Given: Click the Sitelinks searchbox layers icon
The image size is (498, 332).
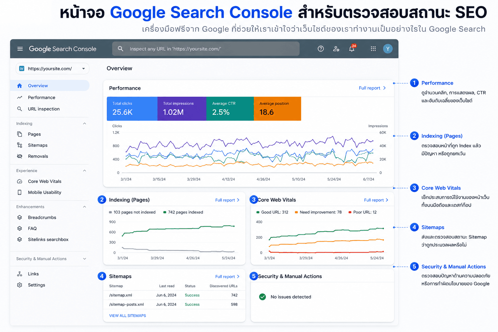Looking at the screenshot, I should 19,240.
